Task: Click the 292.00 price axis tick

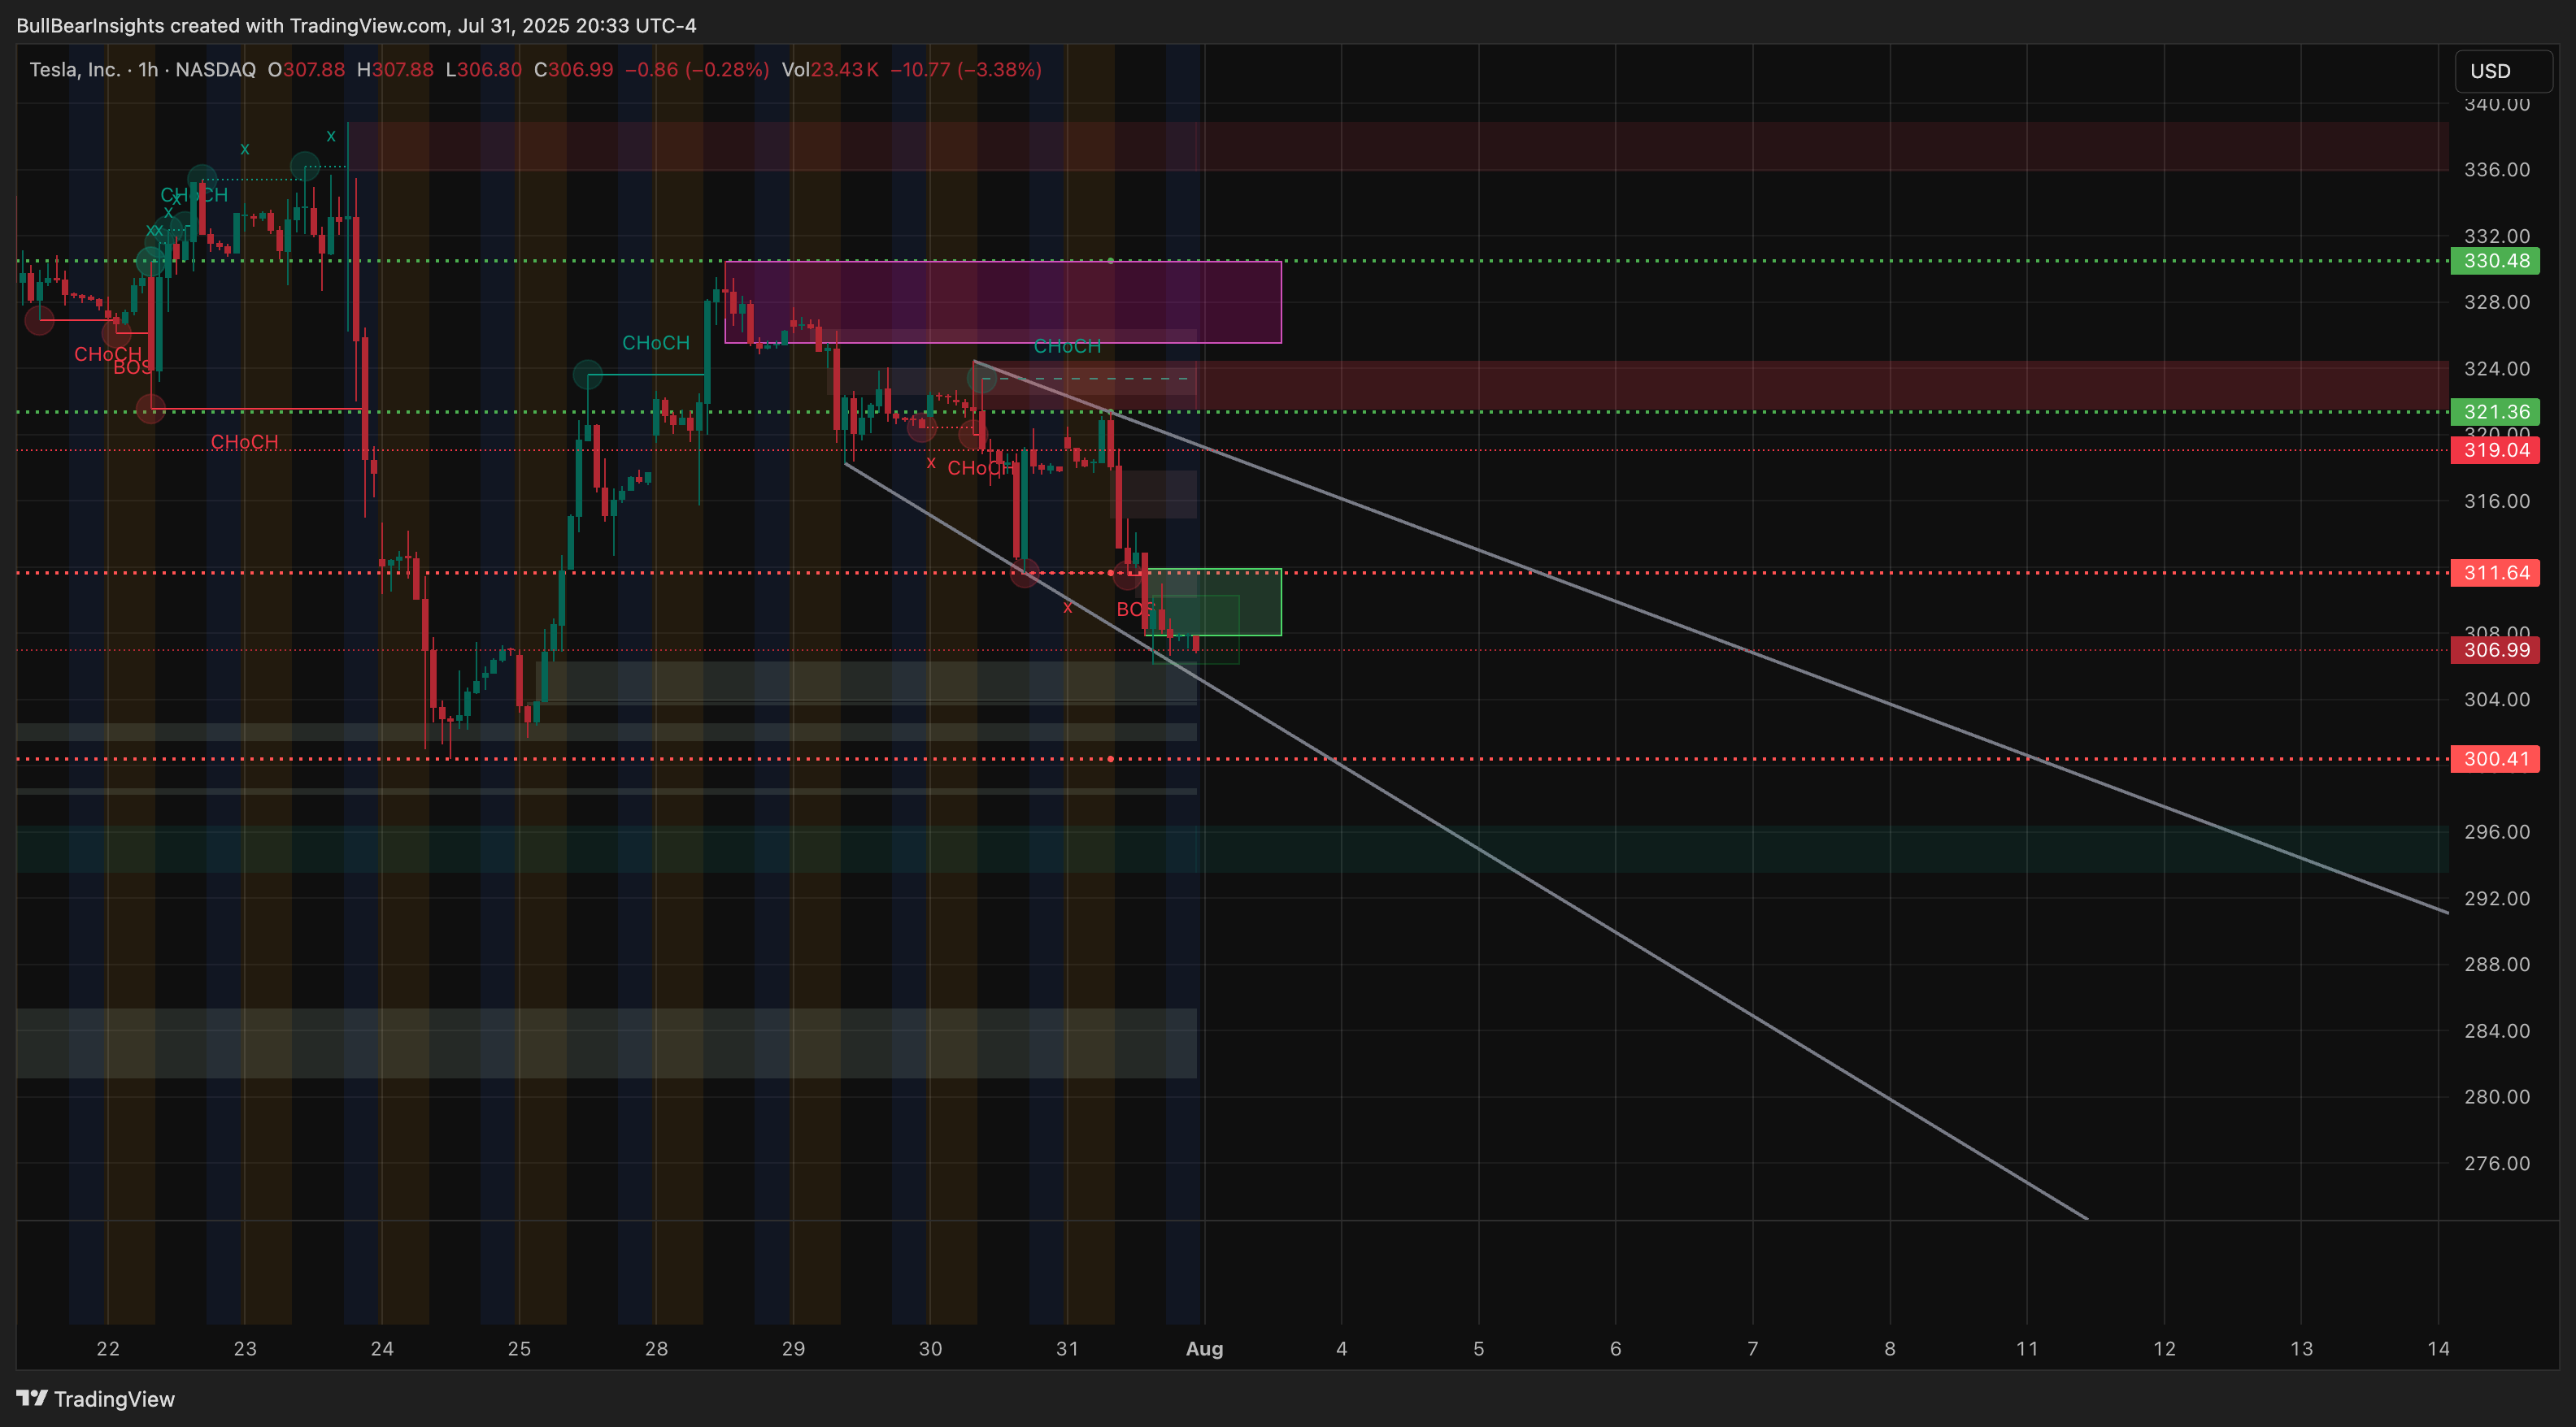Action: coord(2497,898)
